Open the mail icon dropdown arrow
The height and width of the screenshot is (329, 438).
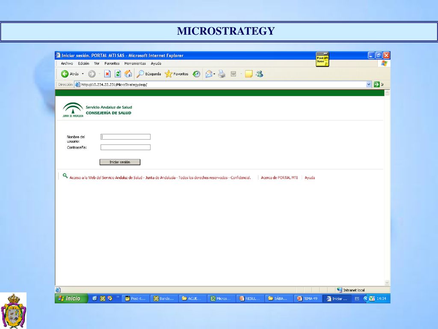(214, 74)
